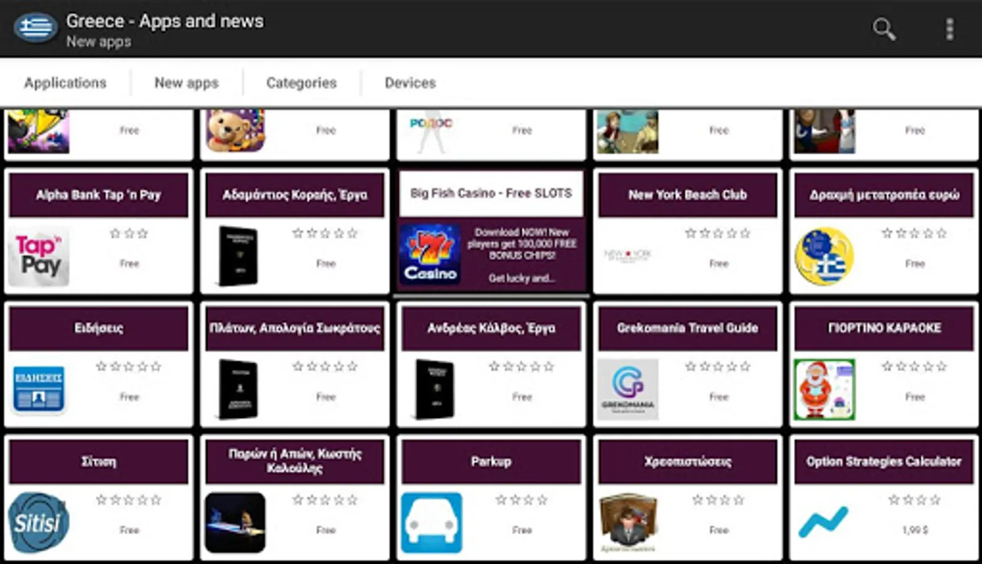
Task: Open the Categories tab
Action: [301, 83]
